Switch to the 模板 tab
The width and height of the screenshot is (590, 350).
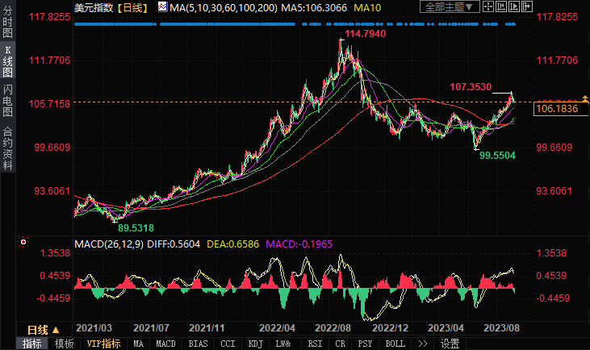point(65,344)
